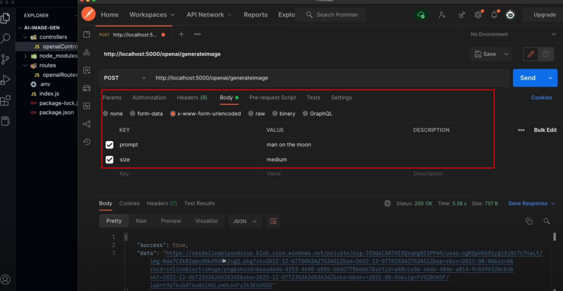Expand the node_modules folder
Screen dimensions: 563x291
pos(25,56)
